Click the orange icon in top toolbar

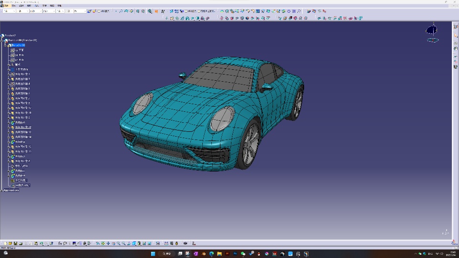(156, 11)
